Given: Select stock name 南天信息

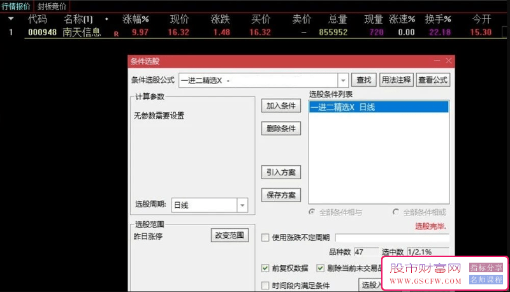Looking at the screenshot, I should [82, 32].
